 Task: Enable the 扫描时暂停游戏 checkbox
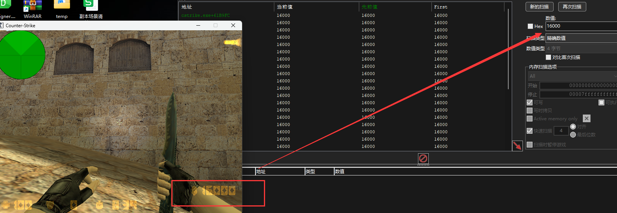click(530, 144)
